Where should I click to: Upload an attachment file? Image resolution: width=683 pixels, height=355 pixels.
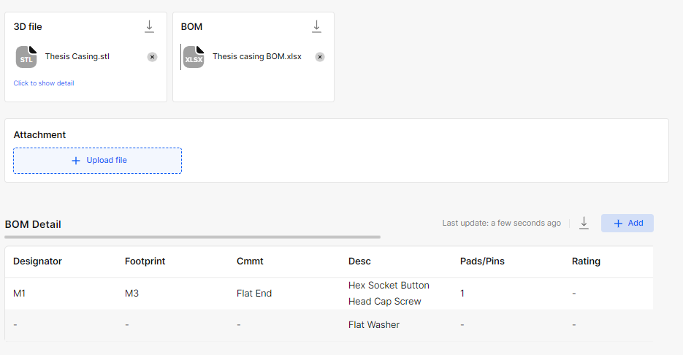coord(98,161)
